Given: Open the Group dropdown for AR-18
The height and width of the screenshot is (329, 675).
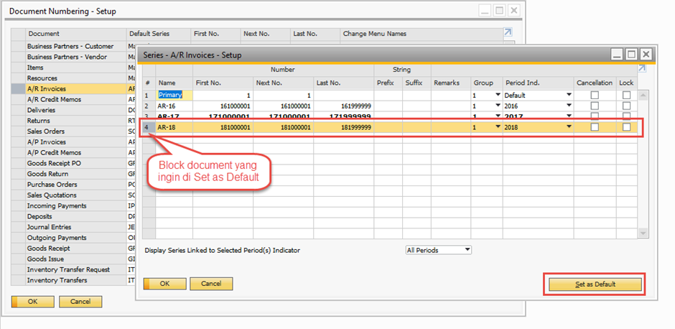Looking at the screenshot, I should [498, 127].
